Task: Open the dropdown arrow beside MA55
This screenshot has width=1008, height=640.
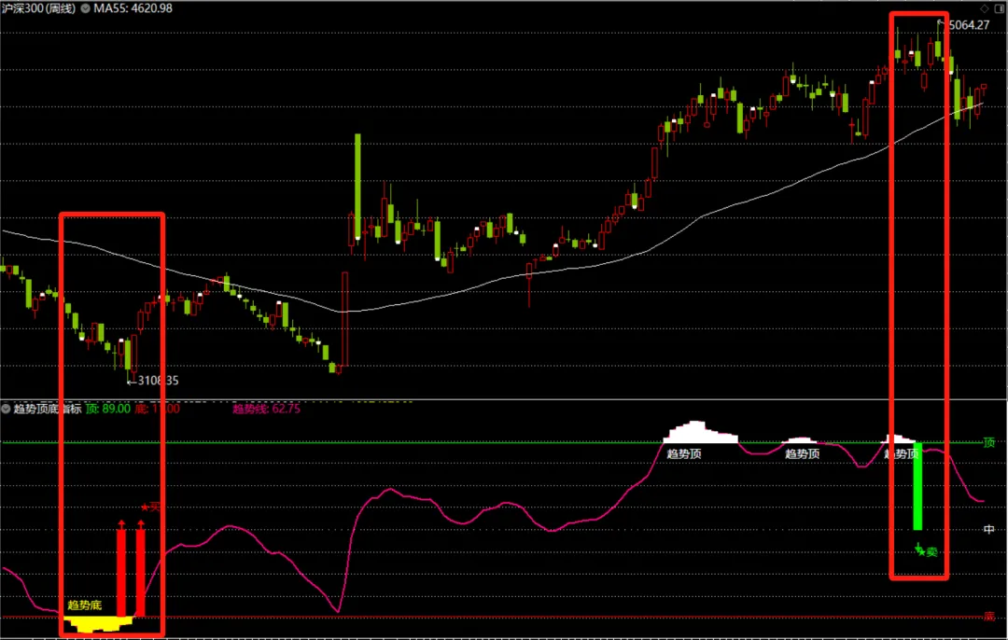Action: click(85, 8)
